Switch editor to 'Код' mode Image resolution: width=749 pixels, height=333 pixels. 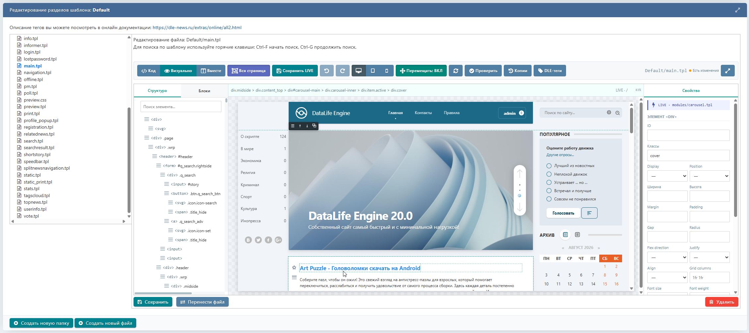148,71
